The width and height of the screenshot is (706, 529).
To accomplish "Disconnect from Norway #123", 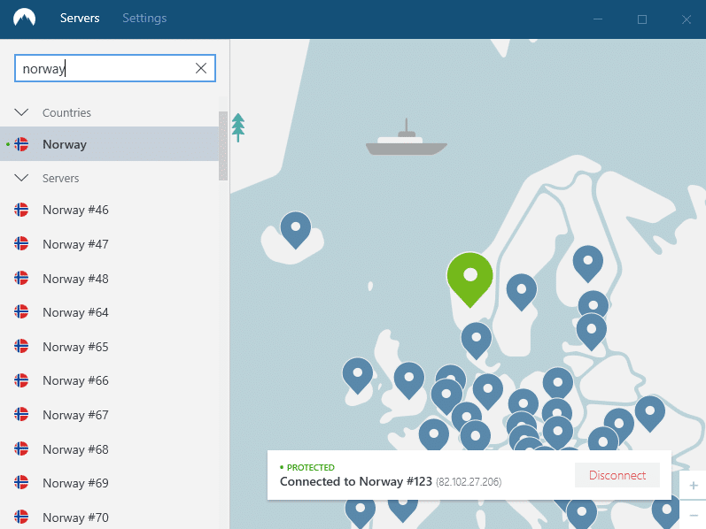I will 617,475.
